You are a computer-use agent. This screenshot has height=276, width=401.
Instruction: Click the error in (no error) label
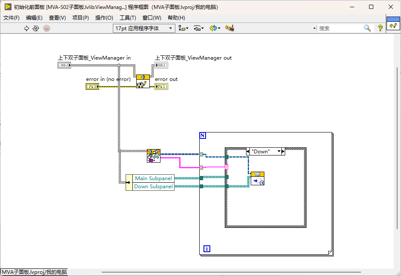click(x=108, y=79)
